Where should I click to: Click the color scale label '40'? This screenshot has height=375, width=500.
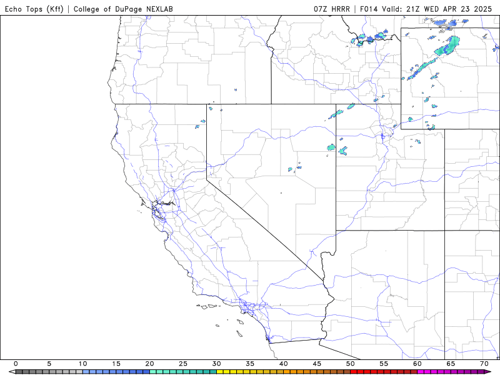(x=284, y=364)
